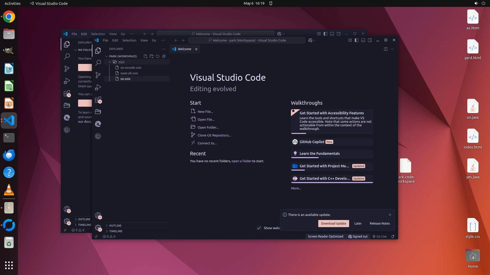Viewport: 490px width, 275px height.
Task: Open the Run and Debug view
Action: [98, 87]
